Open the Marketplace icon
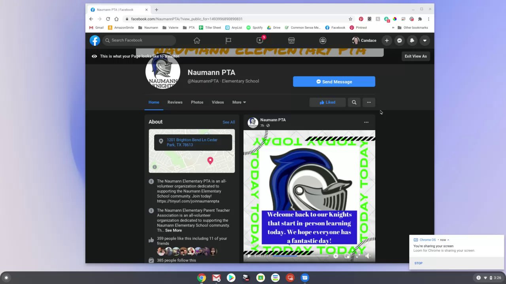Screen dimensions: 506x284 pyautogui.click(x=291, y=40)
